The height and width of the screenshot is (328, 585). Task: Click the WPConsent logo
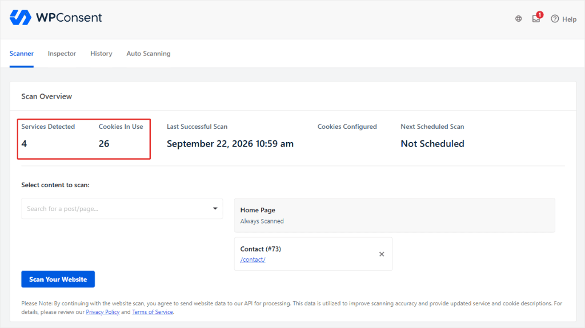[55, 18]
